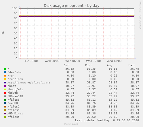Screen dimensions: 143x127
Task: Click the % label of the vertical axis
Action: [3, 33]
